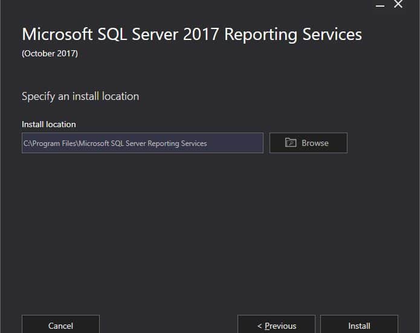
Task: Focus the Install location path field
Action: 143,143
